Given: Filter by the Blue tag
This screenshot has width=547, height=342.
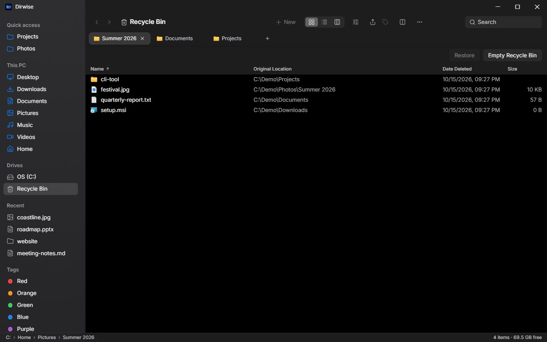Looking at the screenshot, I should click(x=41, y=317).
